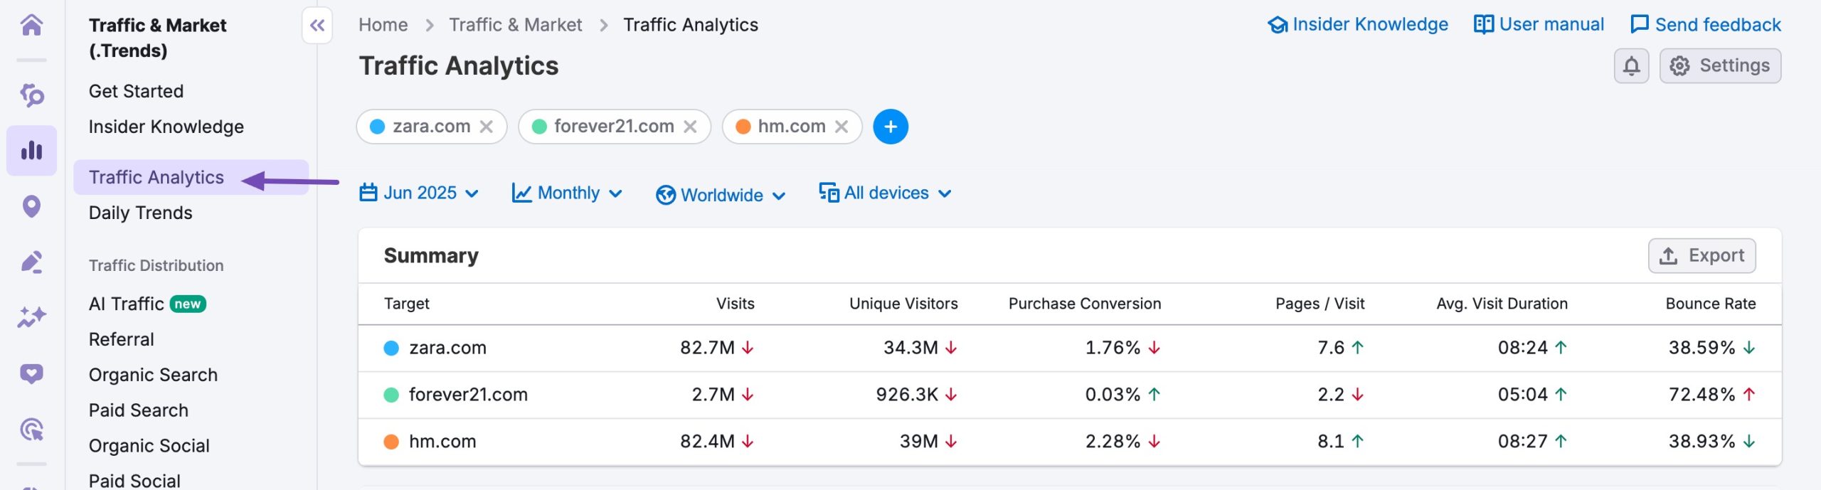Image resolution: width=1821 pixels, height=490 pixels.
Task: Click the speech bubble Send feedback icon
Action: (1640, 25)
